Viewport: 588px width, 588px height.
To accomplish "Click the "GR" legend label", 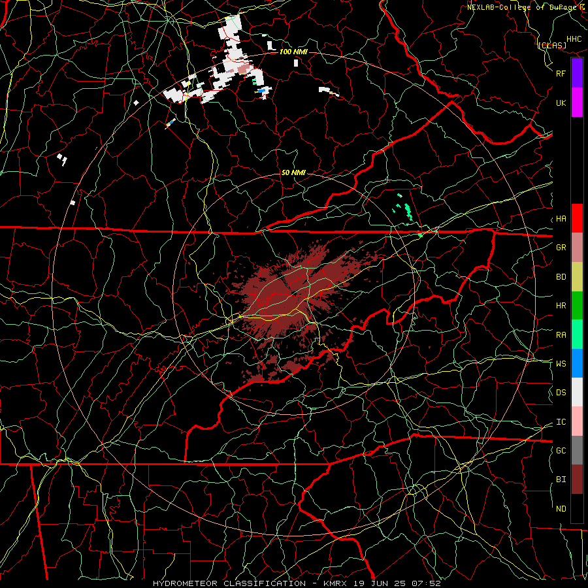I will click(561, 247).
